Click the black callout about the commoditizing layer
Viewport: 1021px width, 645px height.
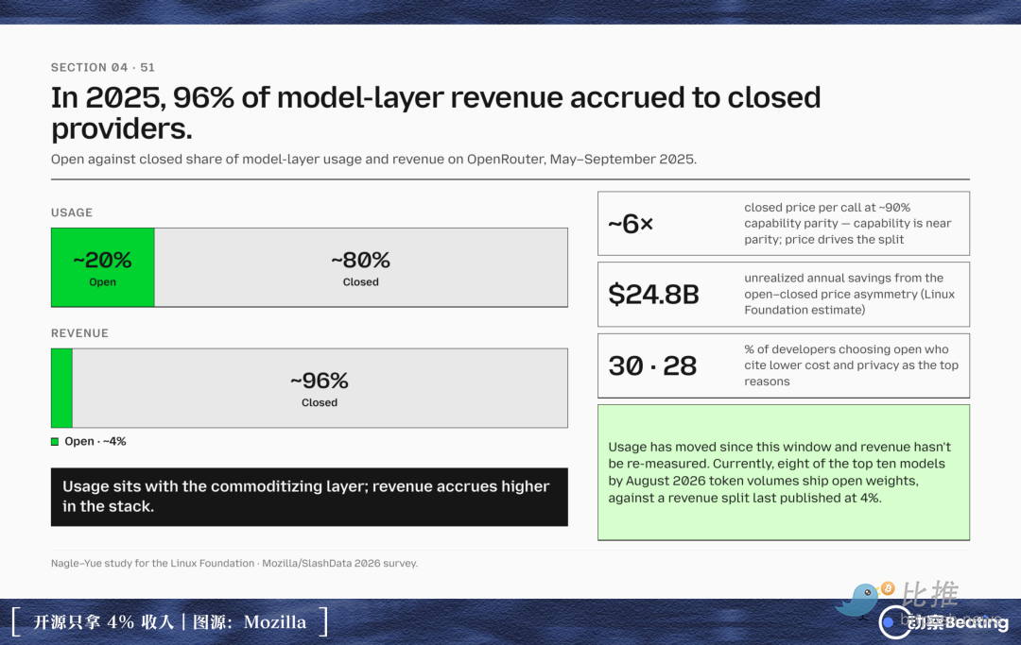click(x=309, y=497)
